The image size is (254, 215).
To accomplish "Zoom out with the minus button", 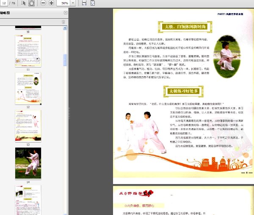I will click(43, 3).
